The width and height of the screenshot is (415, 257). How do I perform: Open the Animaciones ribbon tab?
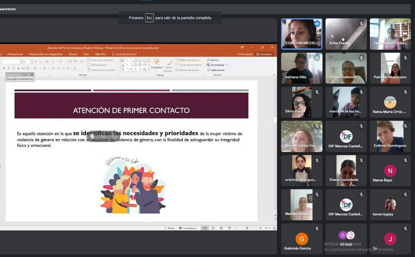point(15,54)
